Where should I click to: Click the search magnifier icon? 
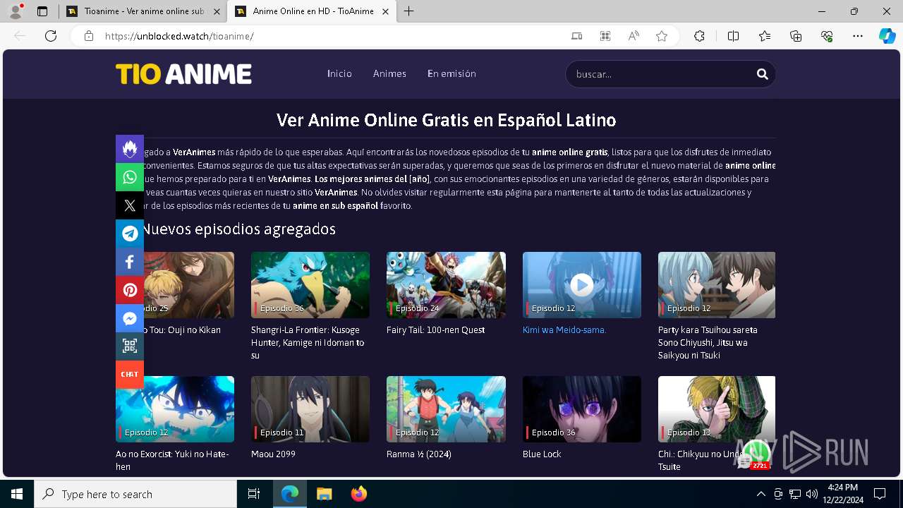pos(762,73)
